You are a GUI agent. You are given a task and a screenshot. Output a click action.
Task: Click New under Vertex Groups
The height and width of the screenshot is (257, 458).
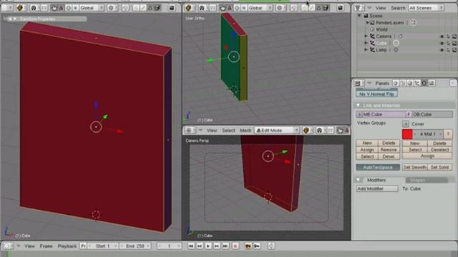point(367,143)
